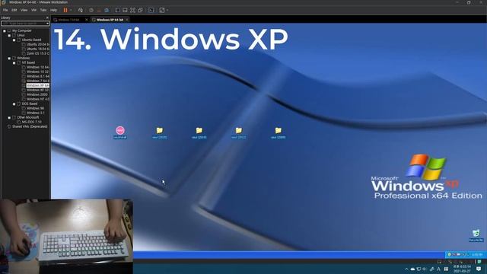Click the XP taskbar clock
Image resolution: width=487 pixels, height=274 pixels.
(477, 255)
